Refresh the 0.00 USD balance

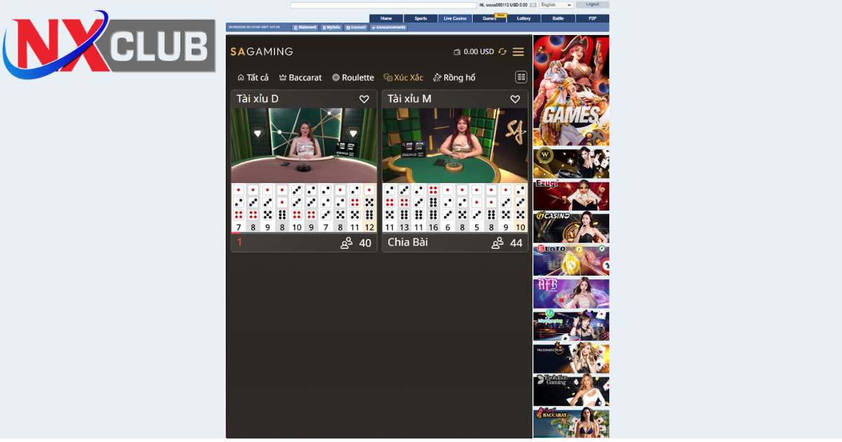(502, 52)
